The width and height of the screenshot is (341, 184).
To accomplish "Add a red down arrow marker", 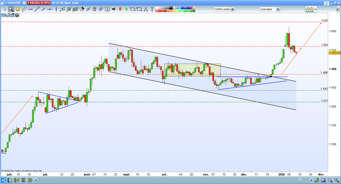I will [x=120, y=9].
